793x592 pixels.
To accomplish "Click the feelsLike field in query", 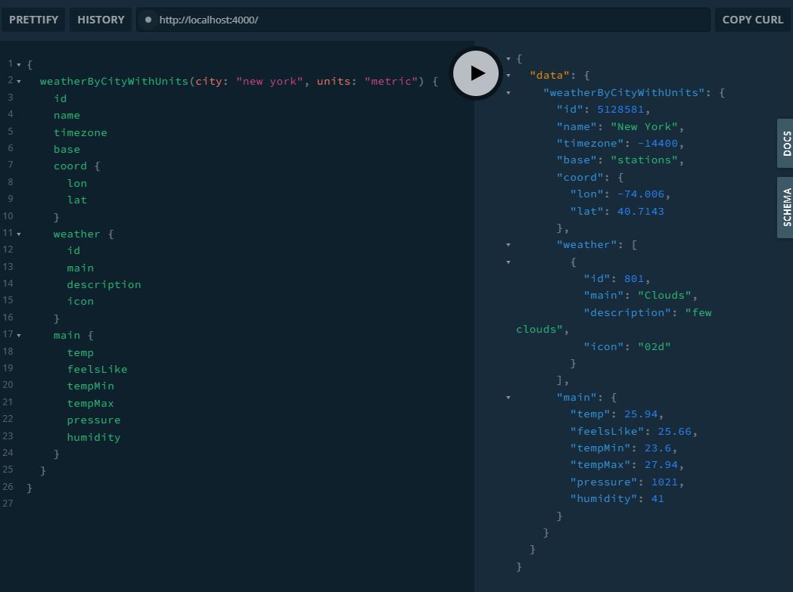I will tap(97, 370).
